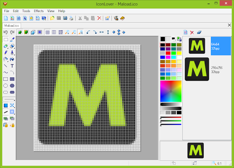The height and width of the screenshot is (168, 234).
Task: Select the filled rectangle tool
Action: pos(12,79)
